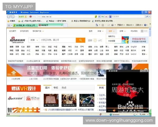Click the sunny weather icon
Viewport: 158px width, 127px height.
coord(95,40)
